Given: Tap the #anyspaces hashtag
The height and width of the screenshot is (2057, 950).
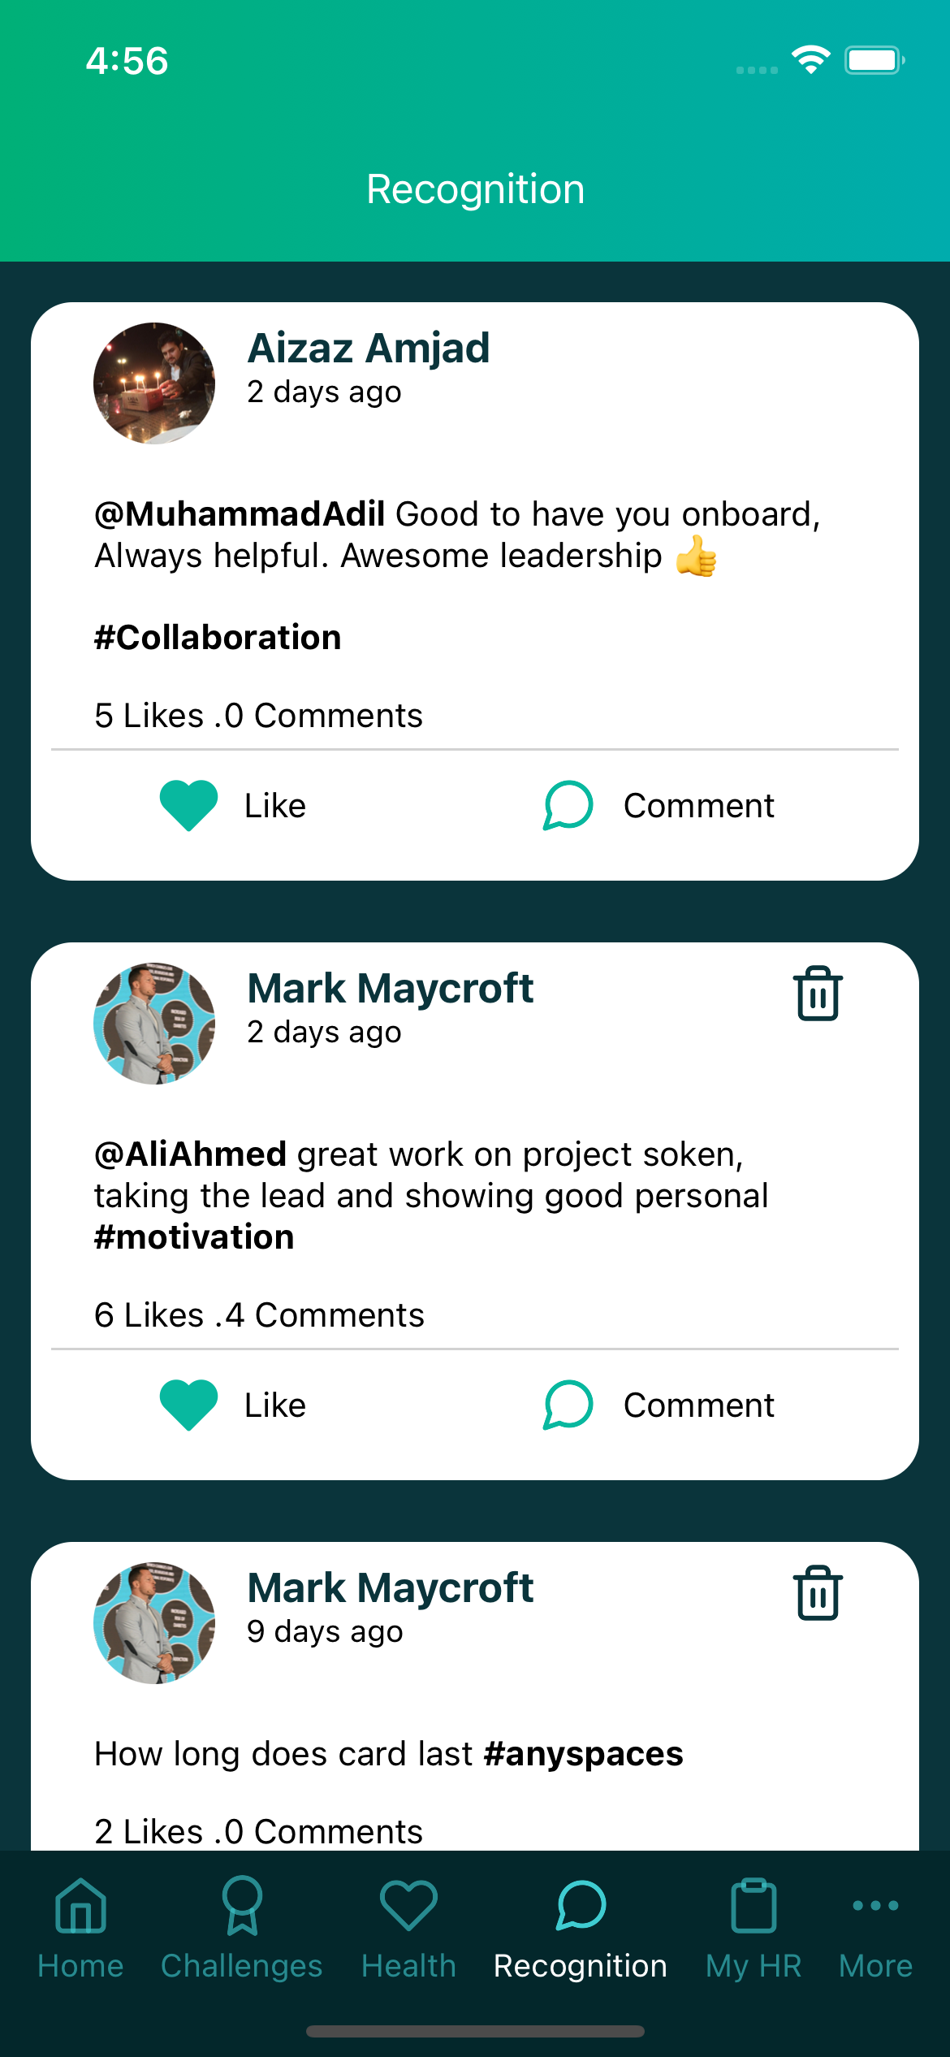Looking at the screenshot, I should (583, 1753).
